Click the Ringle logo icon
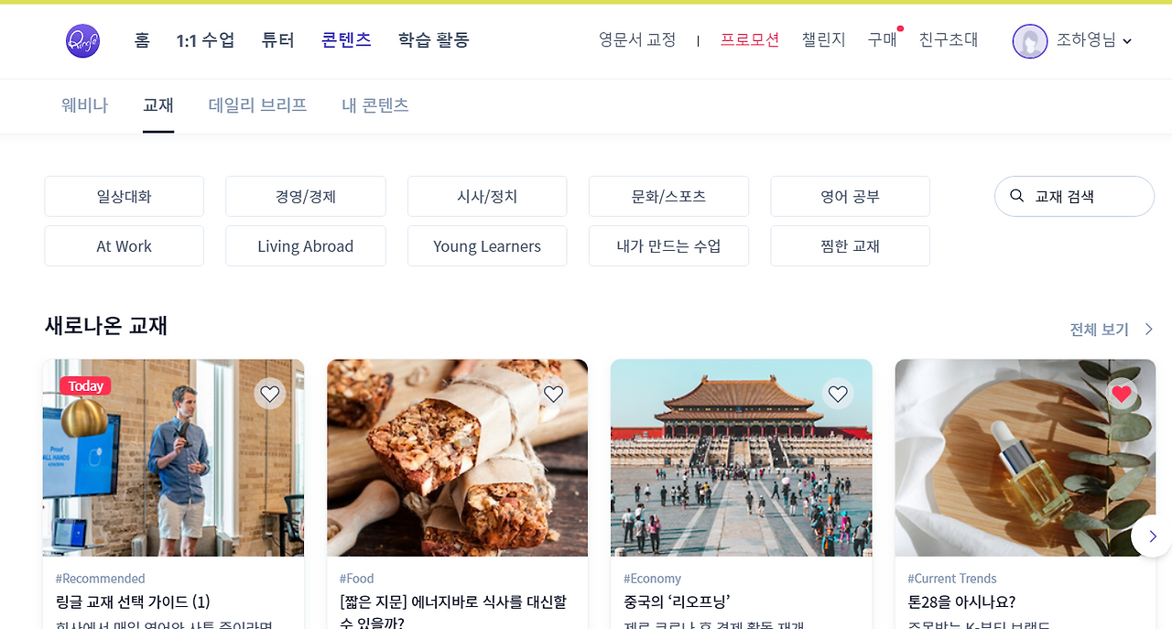 click(x=82, y=41)
